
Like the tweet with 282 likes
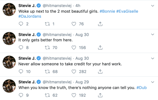tap(74, 72)
